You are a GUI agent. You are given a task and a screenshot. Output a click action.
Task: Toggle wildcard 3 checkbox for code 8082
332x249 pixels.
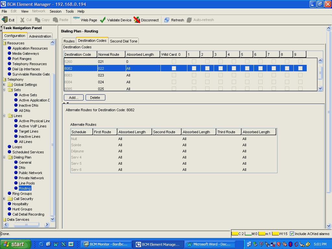pos(220,68)
